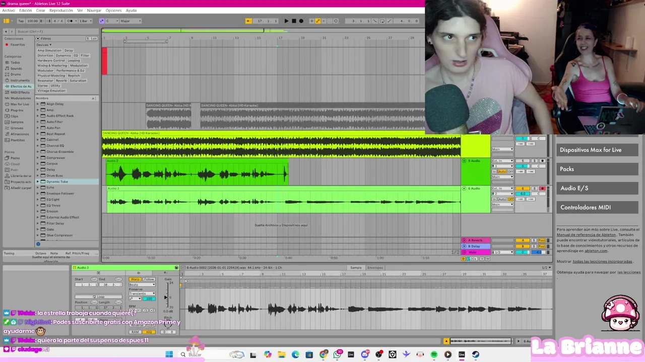Toggle the 6 Audio track activator
The width and height of the screenshot is (645, 362).
tap(523, 189)
